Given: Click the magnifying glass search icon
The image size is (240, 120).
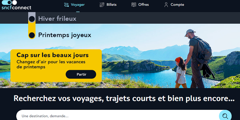Looking at the screenshot, I should click(225, 116).
